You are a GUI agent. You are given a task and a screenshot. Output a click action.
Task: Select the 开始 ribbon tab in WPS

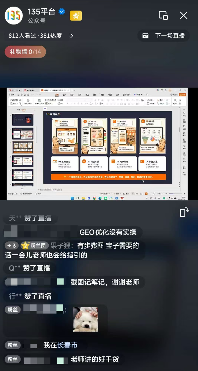coord(57,95)
